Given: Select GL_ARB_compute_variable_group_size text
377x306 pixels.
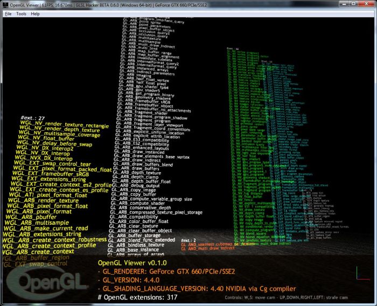Looking at the screenshot, I should pyautogui.click(x=151, y=199).
